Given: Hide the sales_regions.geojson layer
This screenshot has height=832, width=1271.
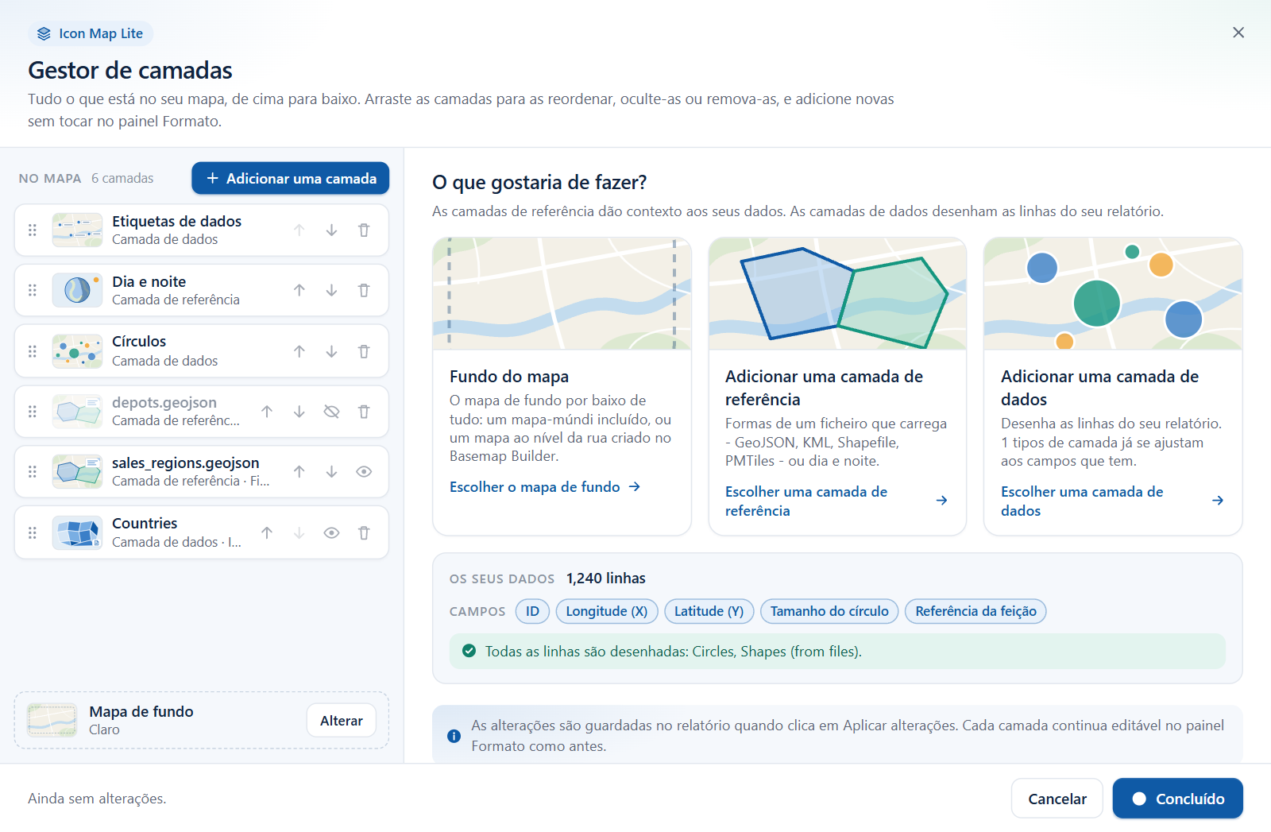Looking at the screenshot, I should [364, 472].
